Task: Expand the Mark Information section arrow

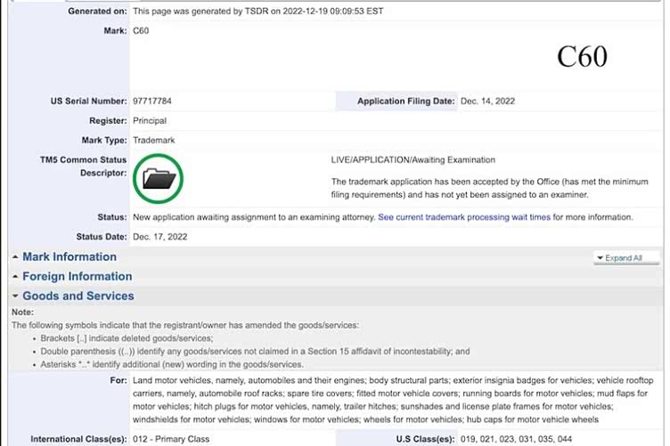Action: click(15, 257)
